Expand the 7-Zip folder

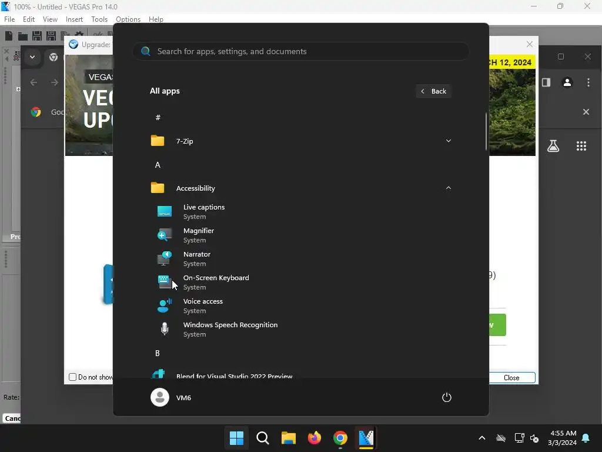pos(301,141)
